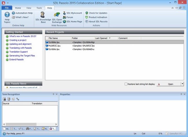The width and height of the screenshot is (188, 137).
Task: Open bottom tab T... with checkbox icon
Action: click(37, 129)
